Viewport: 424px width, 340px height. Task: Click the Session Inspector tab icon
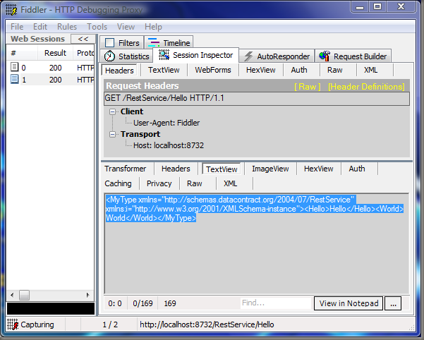coord(164,55)
